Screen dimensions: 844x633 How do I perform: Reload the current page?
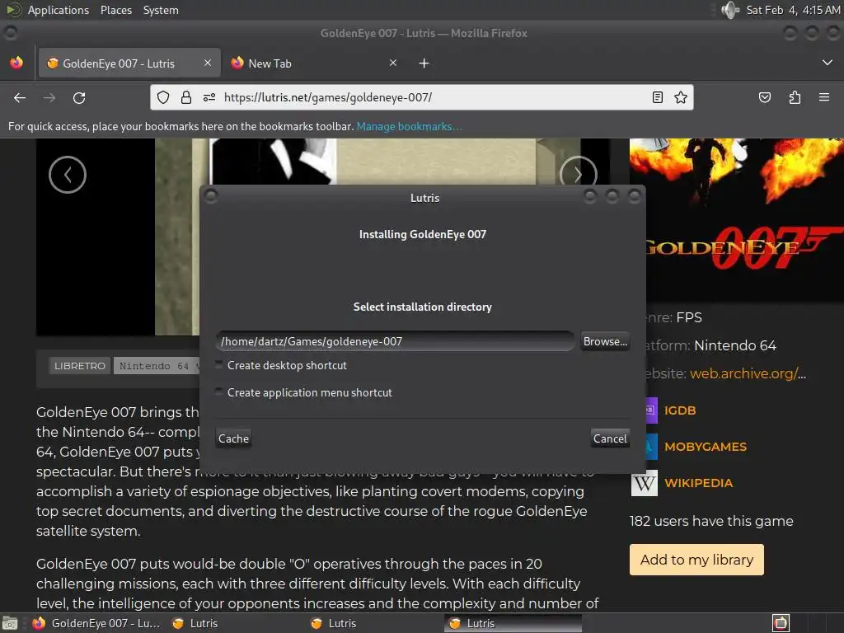79,97
